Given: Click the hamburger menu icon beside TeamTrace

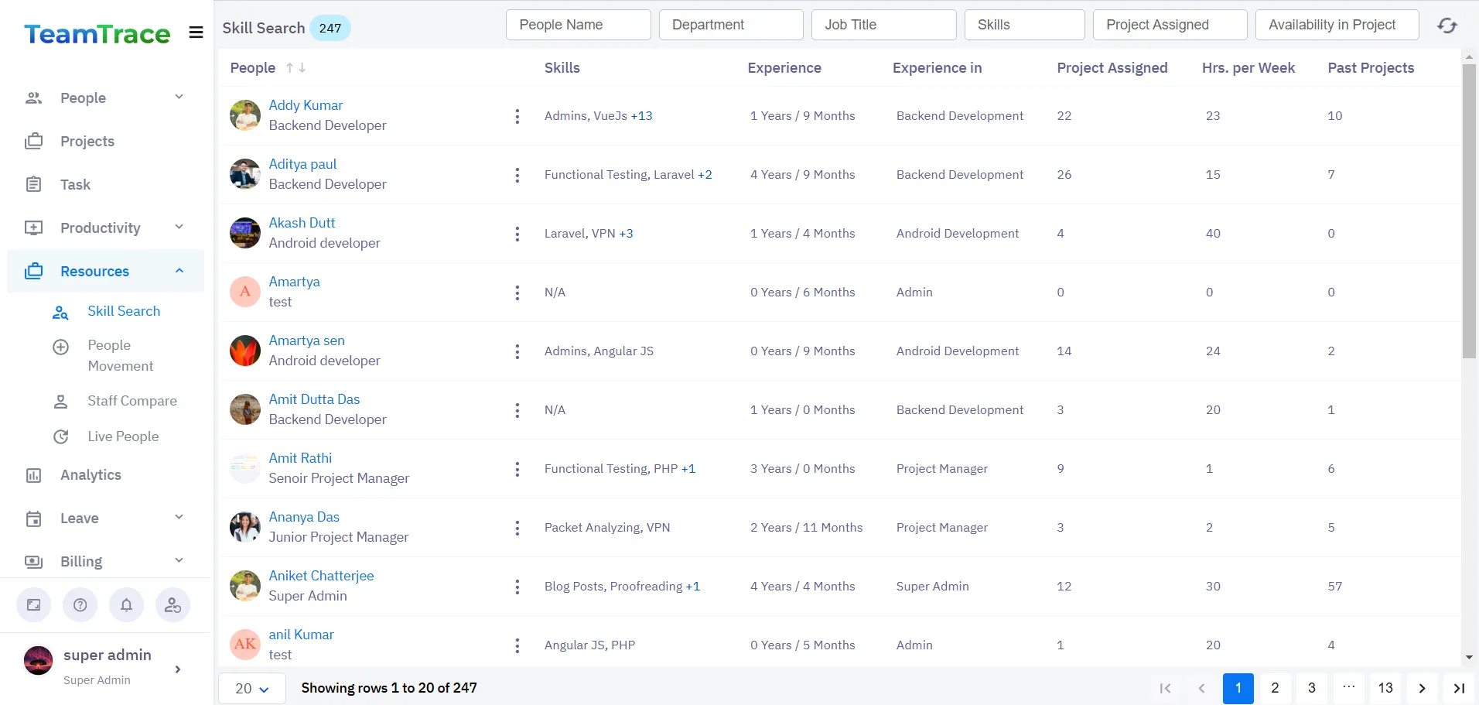Looking at the screenshot, I should [x=196, y=33].
